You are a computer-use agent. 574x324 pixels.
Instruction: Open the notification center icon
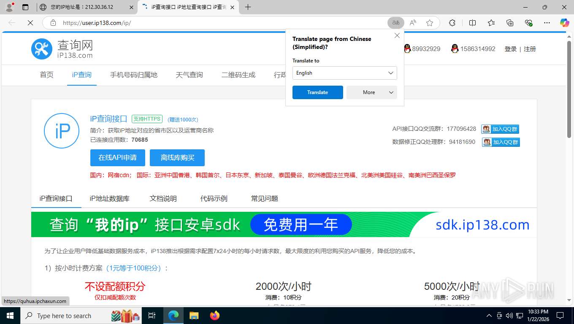(x=560, y=316)
